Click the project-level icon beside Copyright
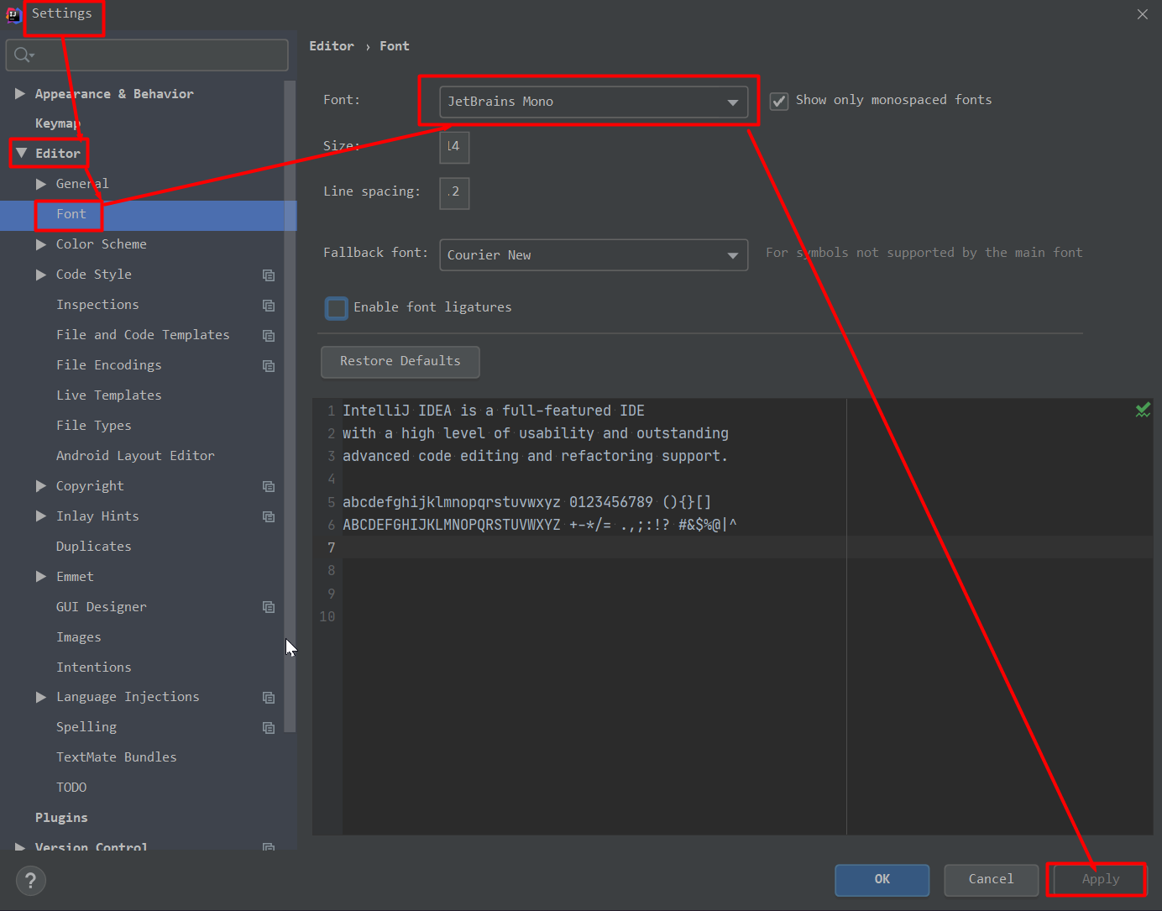Viewport: 1162px width, 911px height. click(269, 487)
